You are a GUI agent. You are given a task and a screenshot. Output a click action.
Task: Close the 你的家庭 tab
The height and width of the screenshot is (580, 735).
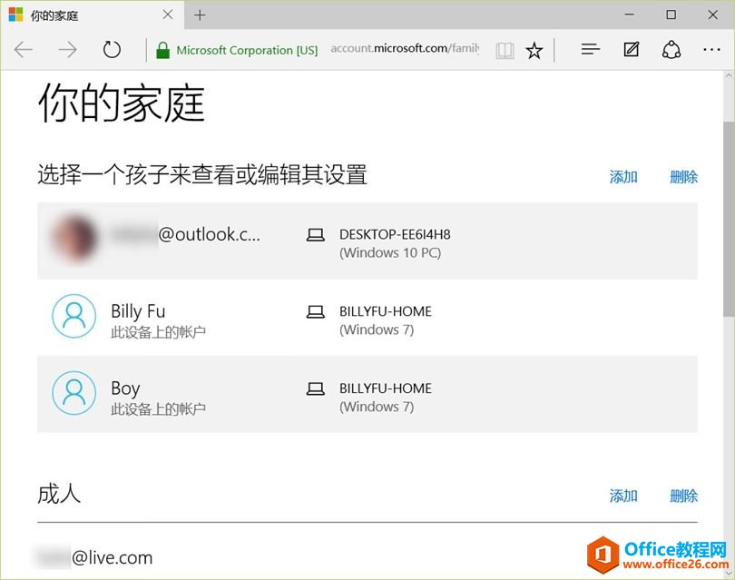(x=168, y=15)
